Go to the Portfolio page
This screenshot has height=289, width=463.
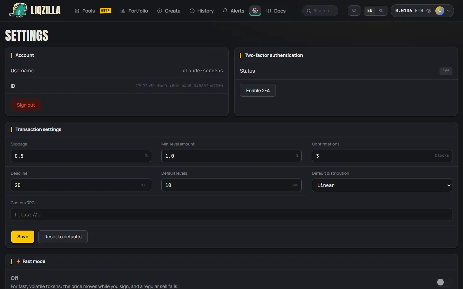134,11
